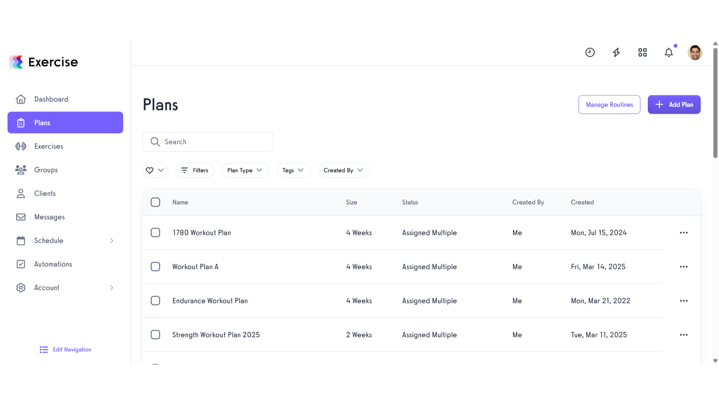Click the lightning bolt quick actions icon
Screen dimensions: 719x404
click(x=616, y=52)
